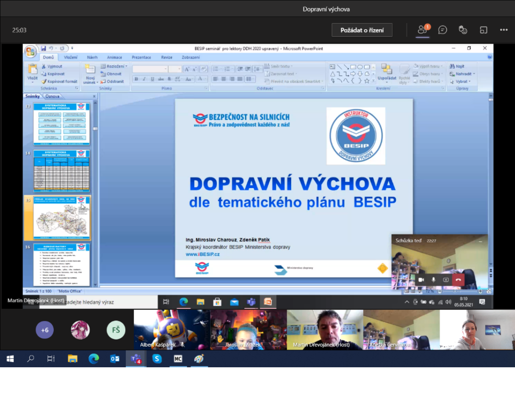Click Obnovit slide reset button

point(111,74)
